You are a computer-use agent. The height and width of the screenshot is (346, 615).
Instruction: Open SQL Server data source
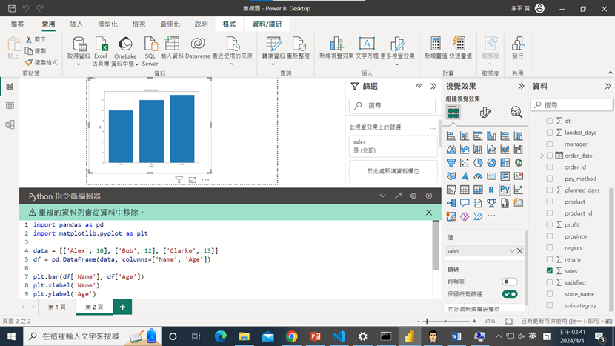click(x=150, y=50)
